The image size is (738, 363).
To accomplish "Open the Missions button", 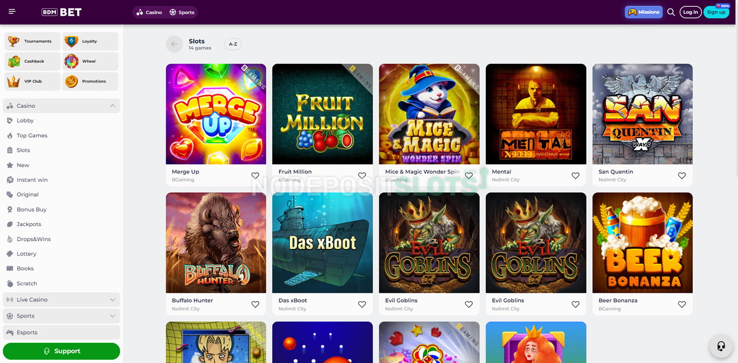I will click(644, 12).
